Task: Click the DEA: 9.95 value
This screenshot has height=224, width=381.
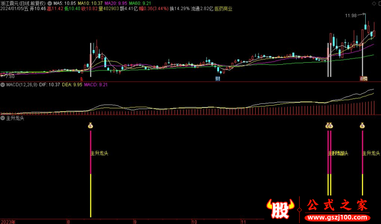Action: 72,85
